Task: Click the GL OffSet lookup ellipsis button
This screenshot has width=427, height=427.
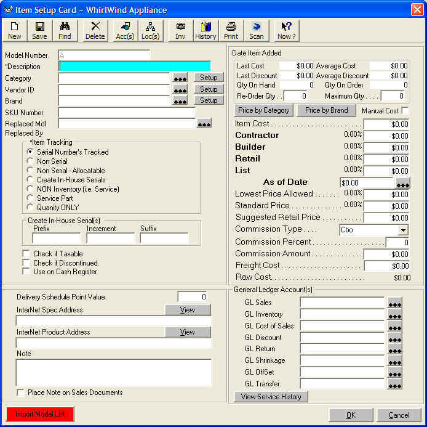Action: pos(394,373)
